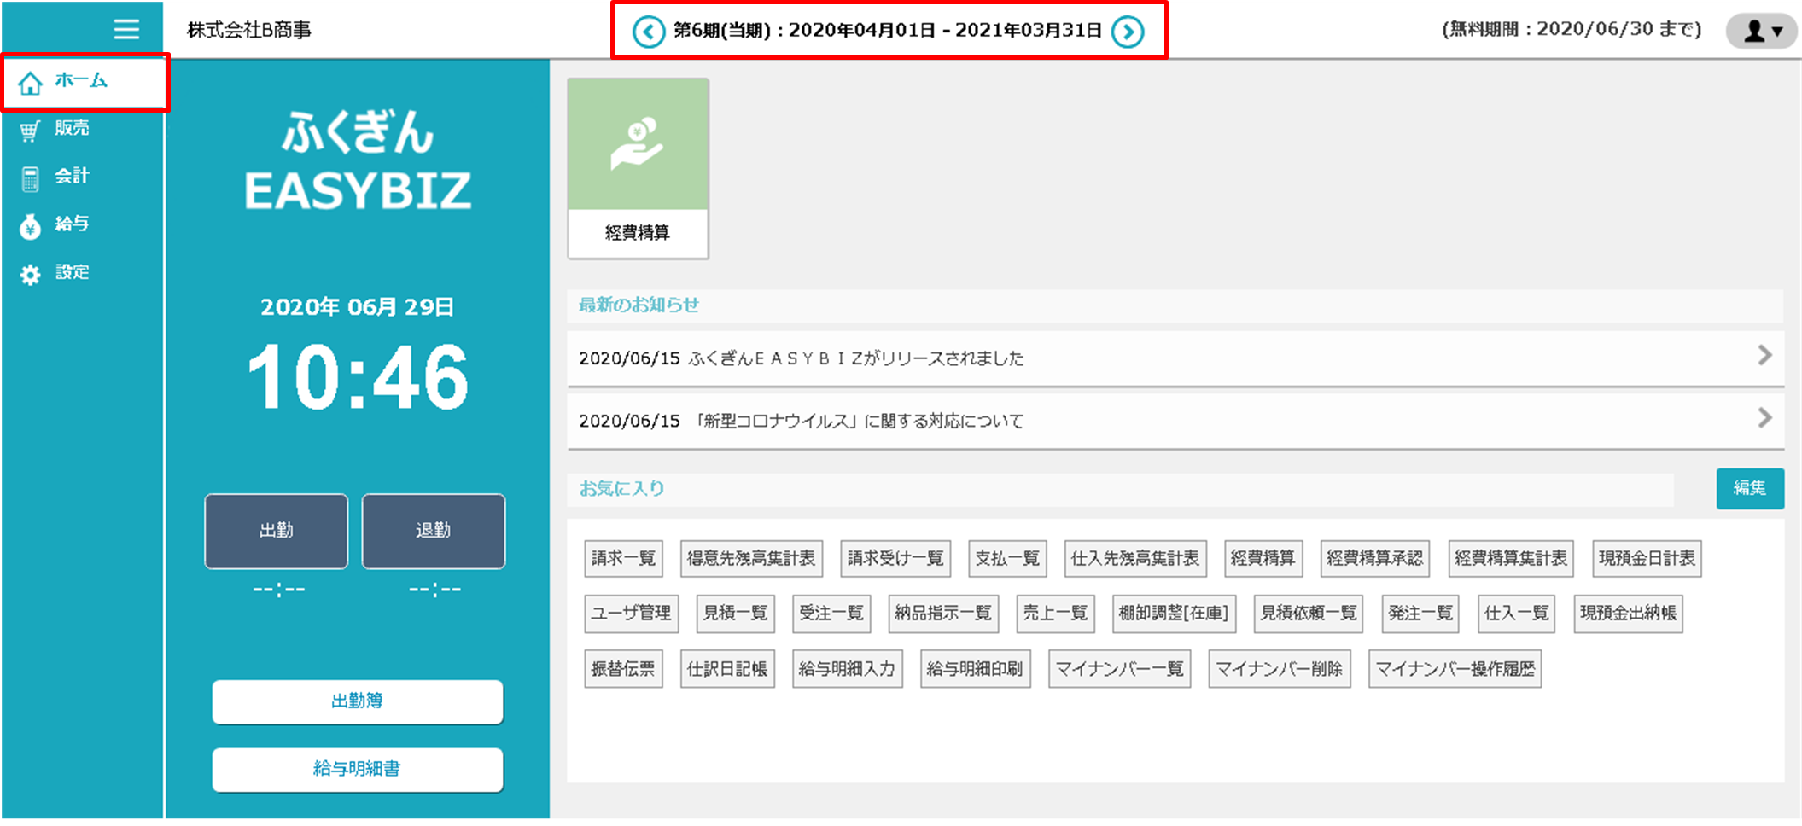The width and height of the screenshot is (1802, 826).
Task: Open the user account dropdown arrow
Action: [x=1776, y=31]
